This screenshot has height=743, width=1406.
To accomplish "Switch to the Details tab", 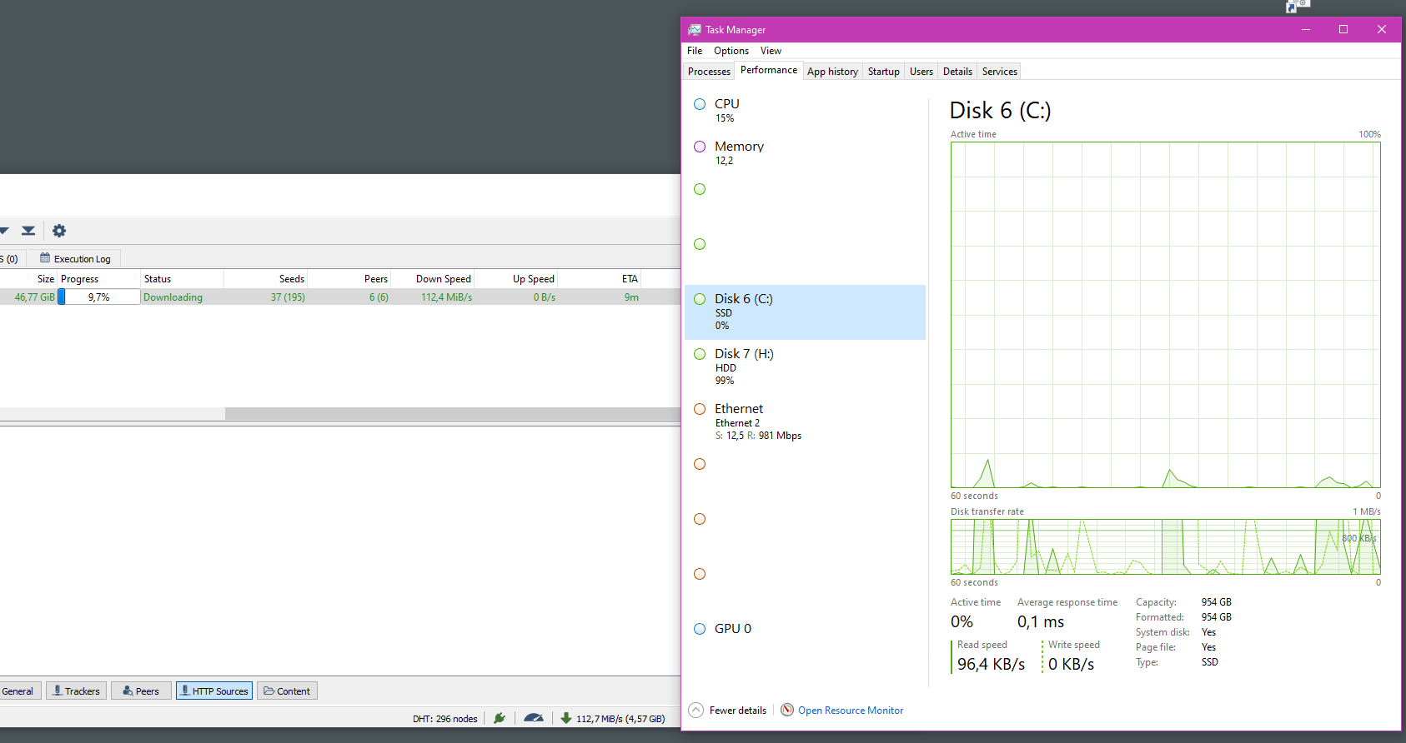I will pos(957,72).
